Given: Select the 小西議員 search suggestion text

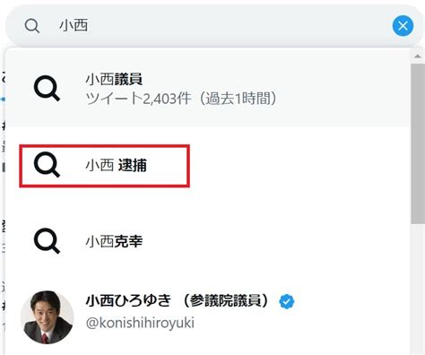Looking at the screenshot, I should point(114,80).
